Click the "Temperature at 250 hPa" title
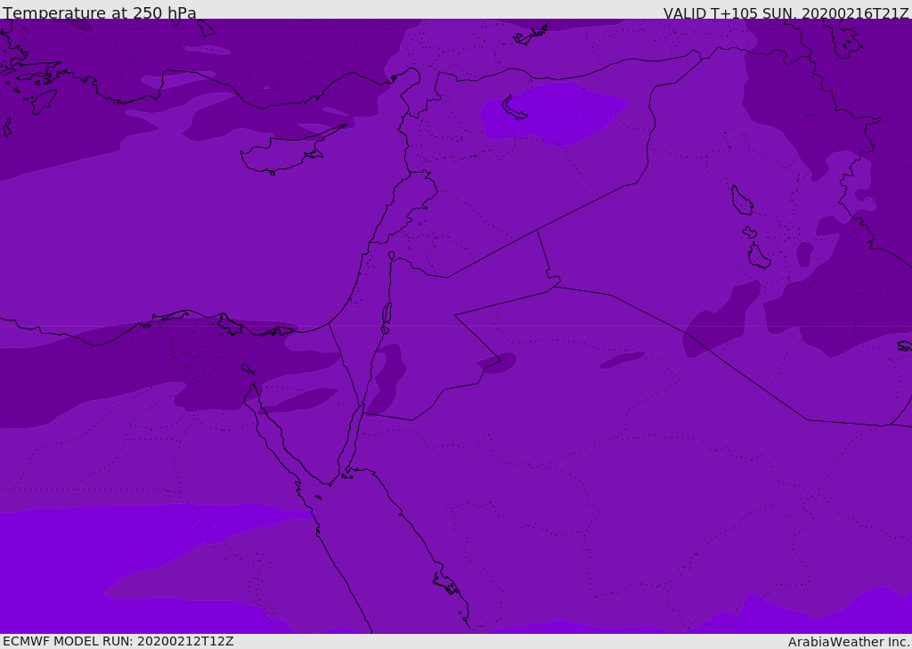The image size is (912, 649). [100, 12]
